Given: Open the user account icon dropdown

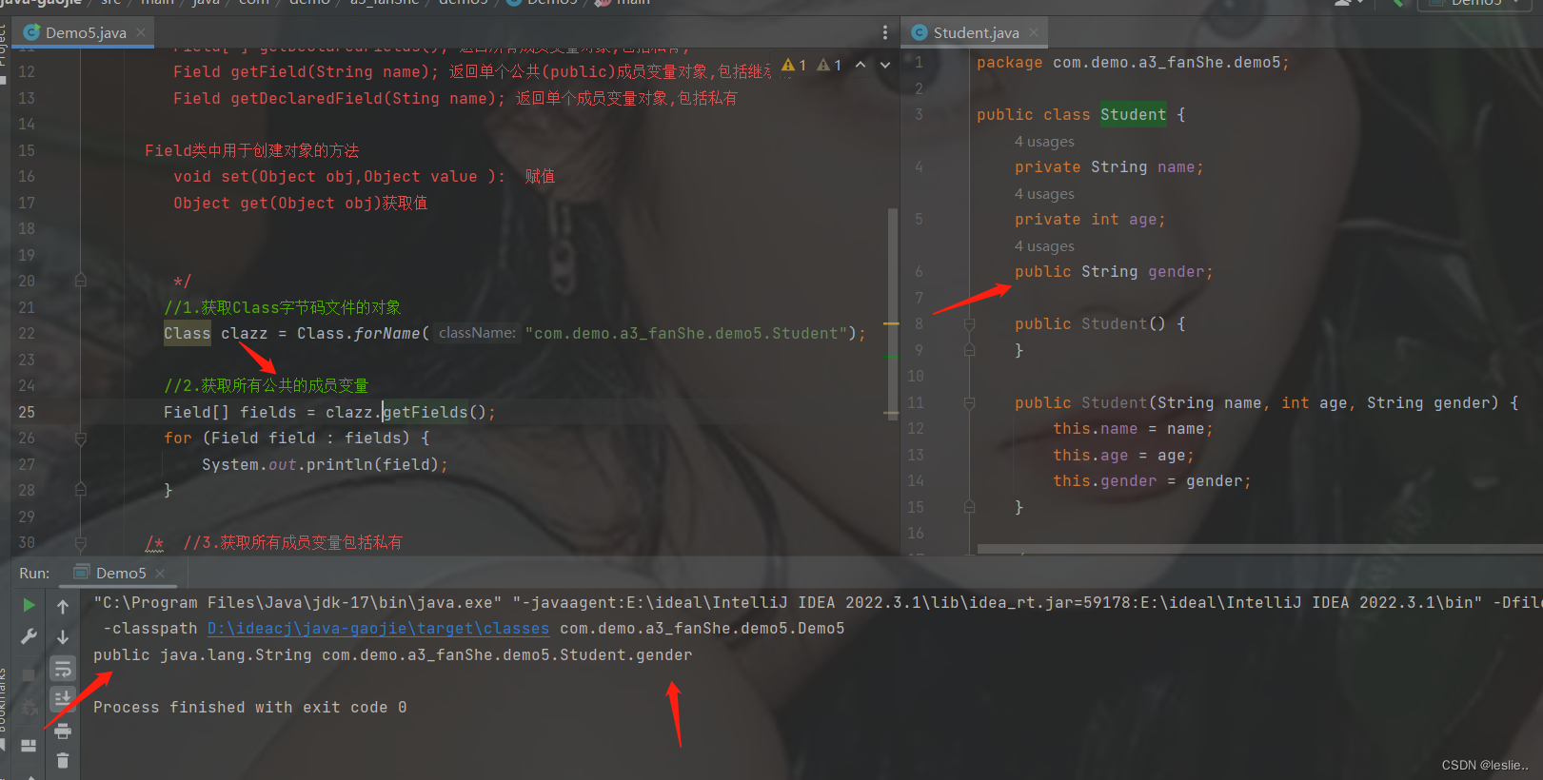Looking at the screenshot, I should pyautogui.click(x=1348, y=3).
